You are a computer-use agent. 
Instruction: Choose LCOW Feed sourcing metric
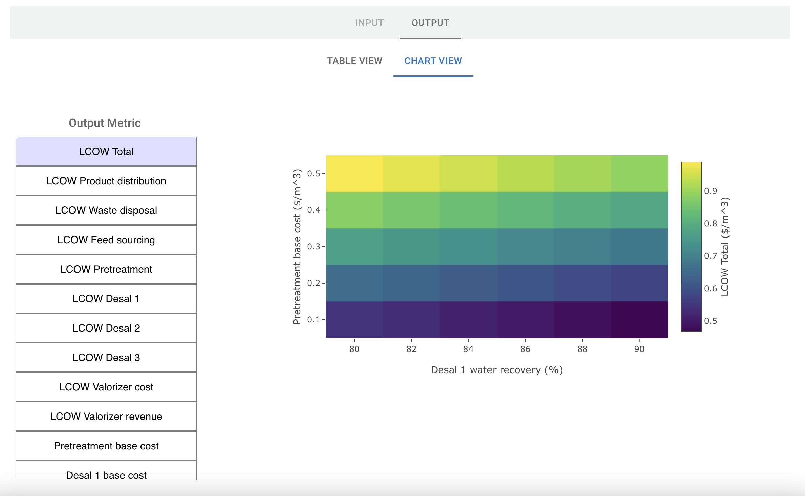point(106,240)
